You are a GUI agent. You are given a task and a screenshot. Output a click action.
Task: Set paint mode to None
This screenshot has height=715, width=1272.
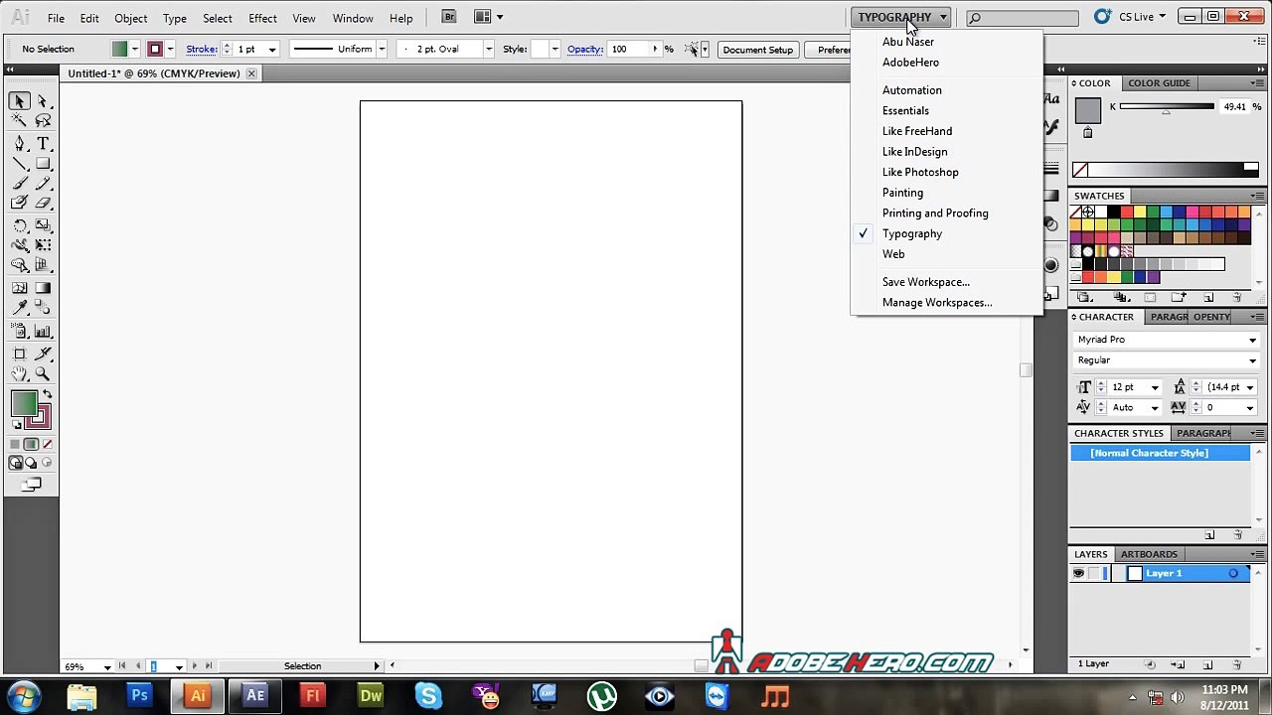(47, 444)
